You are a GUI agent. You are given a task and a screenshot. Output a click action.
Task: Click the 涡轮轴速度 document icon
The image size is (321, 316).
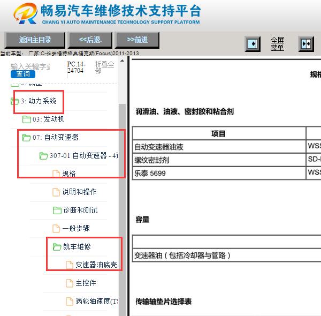coord(70,301)
